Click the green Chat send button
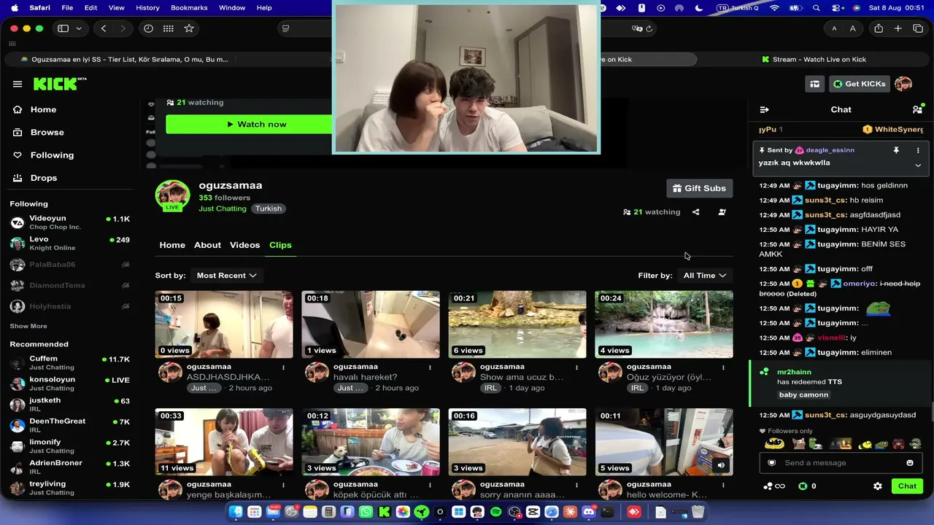This screenshot has width=934, height=525. tap(907, 486)
